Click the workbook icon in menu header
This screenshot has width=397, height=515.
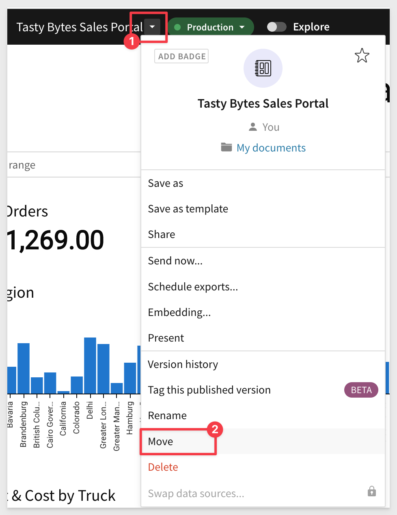click(x=263, y=68)
